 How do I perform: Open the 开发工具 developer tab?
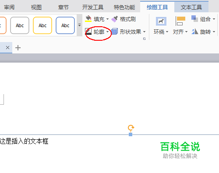93,7
